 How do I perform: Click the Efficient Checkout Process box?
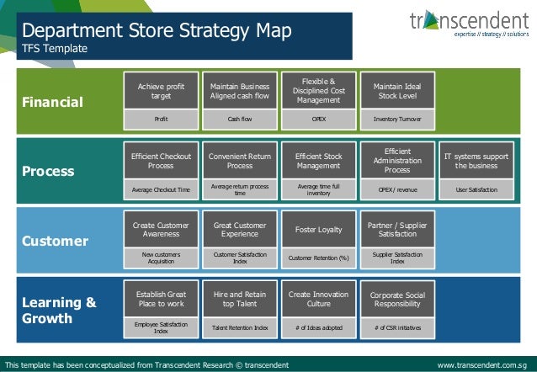pyautogui.click(x=161, y=161)
